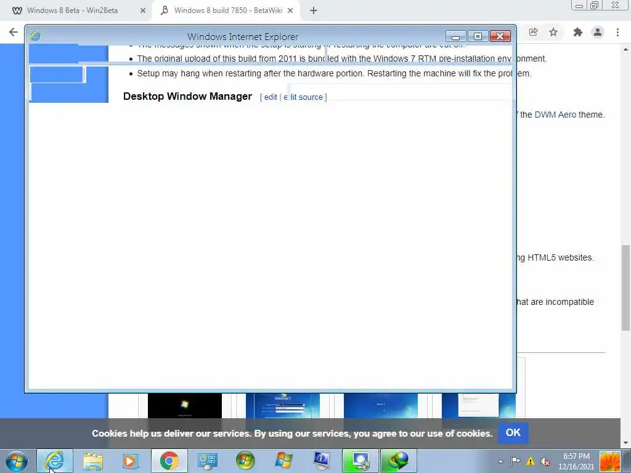
Task: Open the monitor with shield taskbar icon
Action: click(360, 461)
